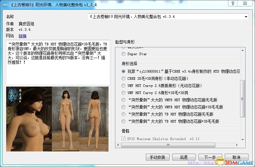Toggle XP32 Maximum Skeleton Extended checkbox
This screenshot has height=167, width=255.
(x=123, y=139)
